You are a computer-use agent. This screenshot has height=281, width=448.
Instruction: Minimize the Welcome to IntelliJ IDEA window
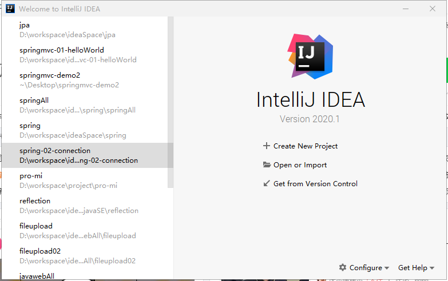pos(406,9)
